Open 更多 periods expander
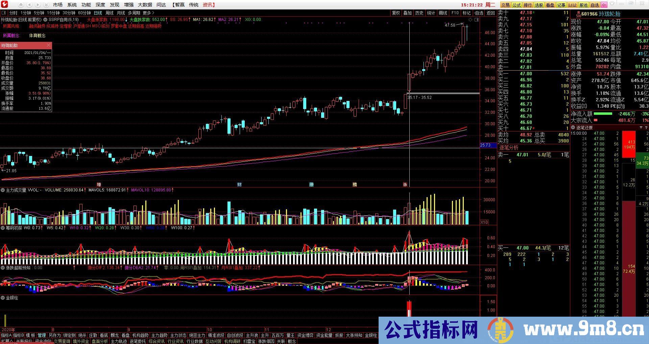The width and height of the screenshot is (649, 344). pyautogui.click(x=148, y=13)
